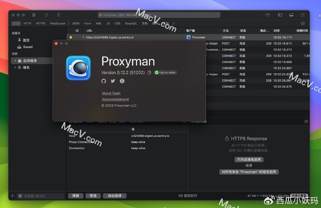Click the Saved tray icon in sidebar
The width and height of the screenshot is (321, 208).
[19, 47]
